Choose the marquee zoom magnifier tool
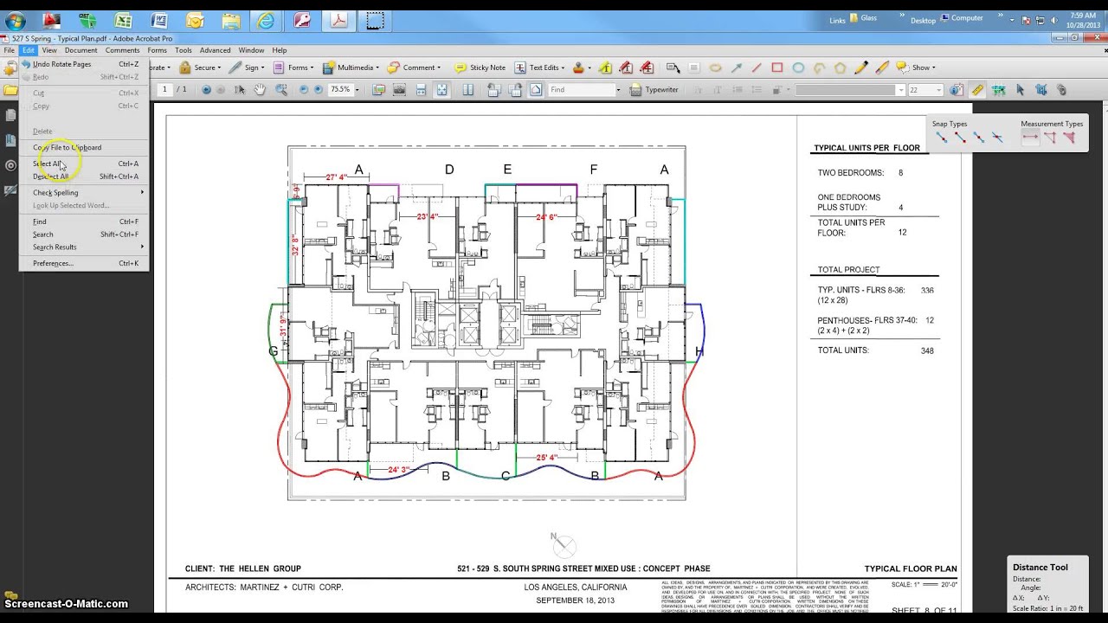1108x623 pixels. click(x=281, y=90)
